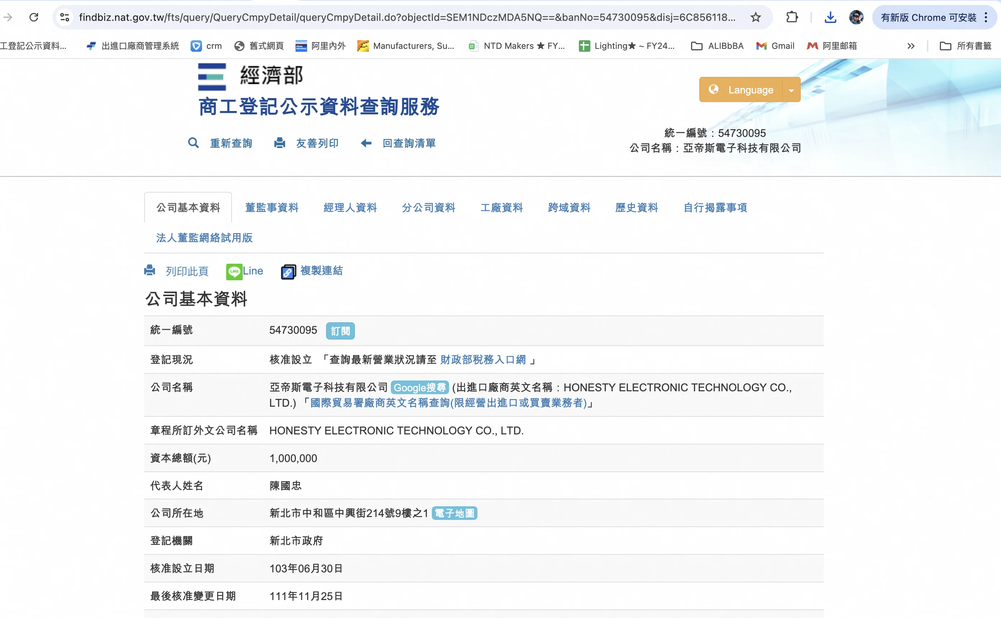
Task: Click the Google搜尋 button by the company name
Action: click(x=420, y=387)
